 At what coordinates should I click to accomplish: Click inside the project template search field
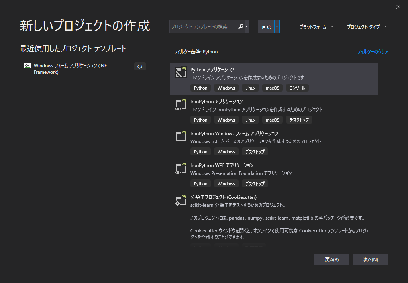pyautogui.click(x=203, y=26)
